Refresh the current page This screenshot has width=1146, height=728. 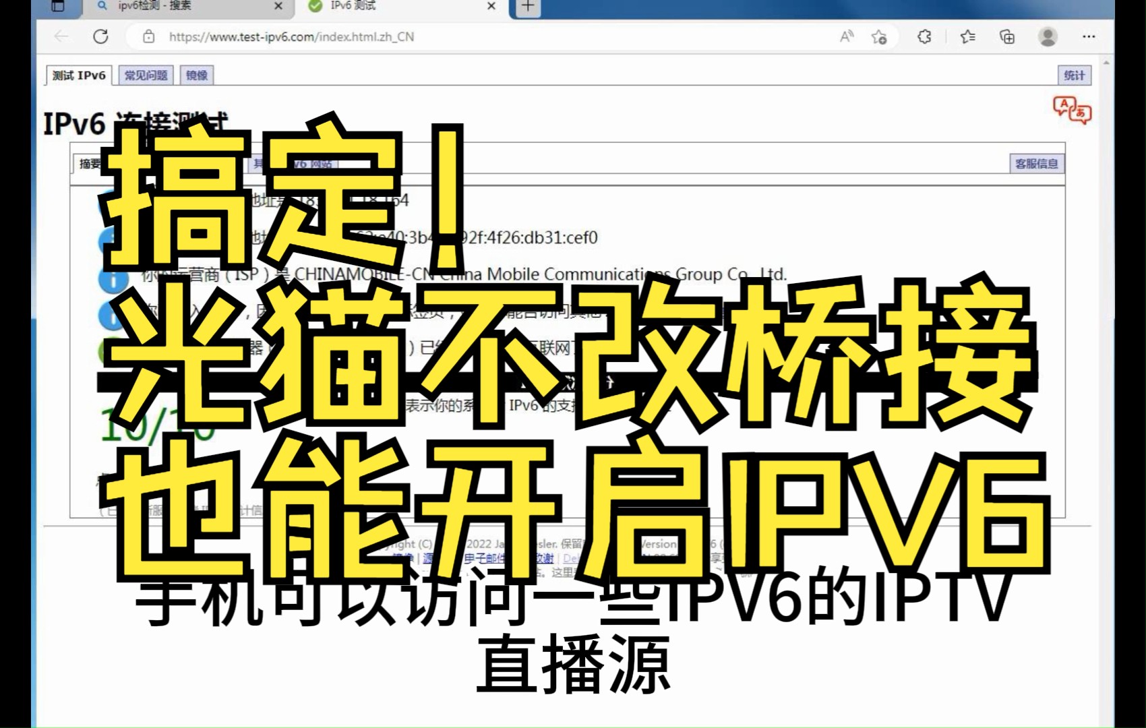(x=101, y=37)
